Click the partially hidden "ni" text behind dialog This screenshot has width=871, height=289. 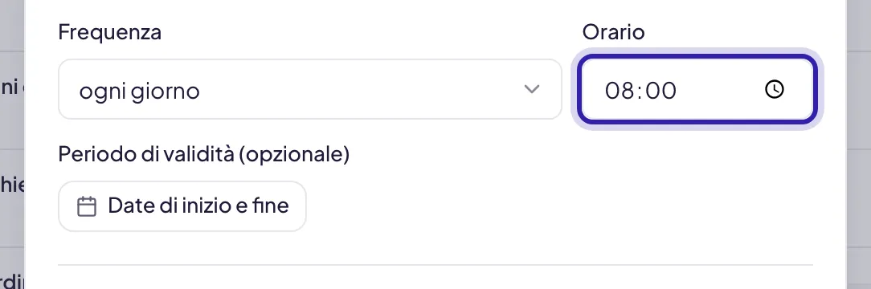[11, 87]
